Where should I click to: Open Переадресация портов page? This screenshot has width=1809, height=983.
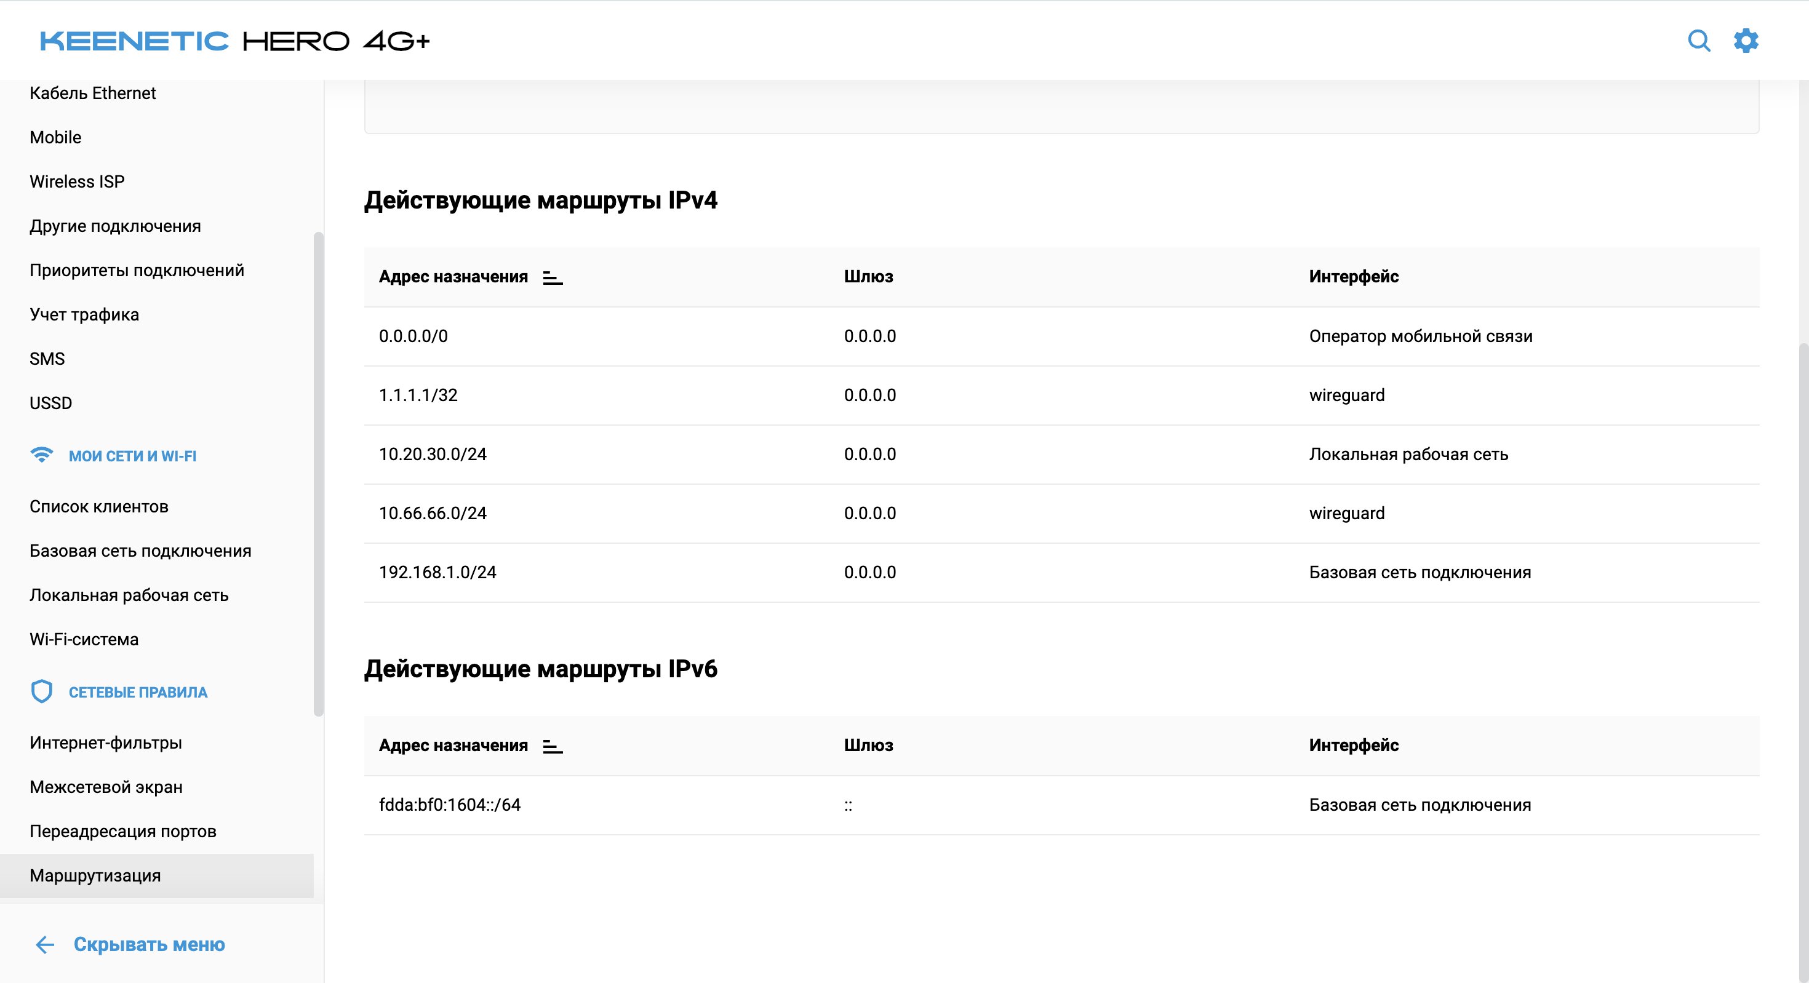123,831
